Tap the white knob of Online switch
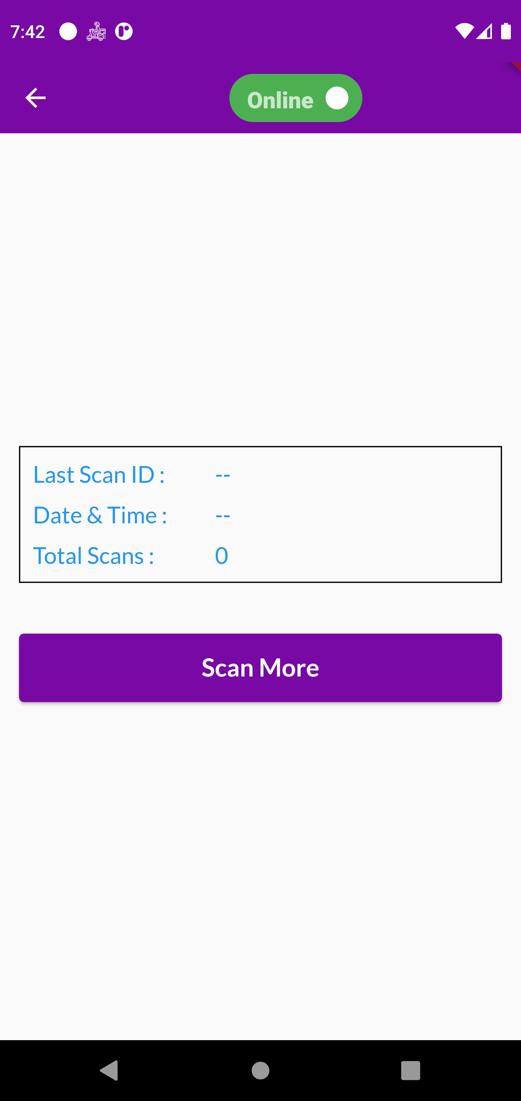 [337, 98]
